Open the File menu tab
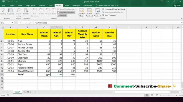 pyautogui.click(x=3, y=6)
